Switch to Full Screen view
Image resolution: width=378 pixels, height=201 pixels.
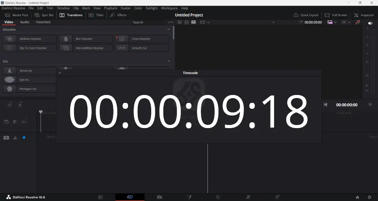pos(336,15)
